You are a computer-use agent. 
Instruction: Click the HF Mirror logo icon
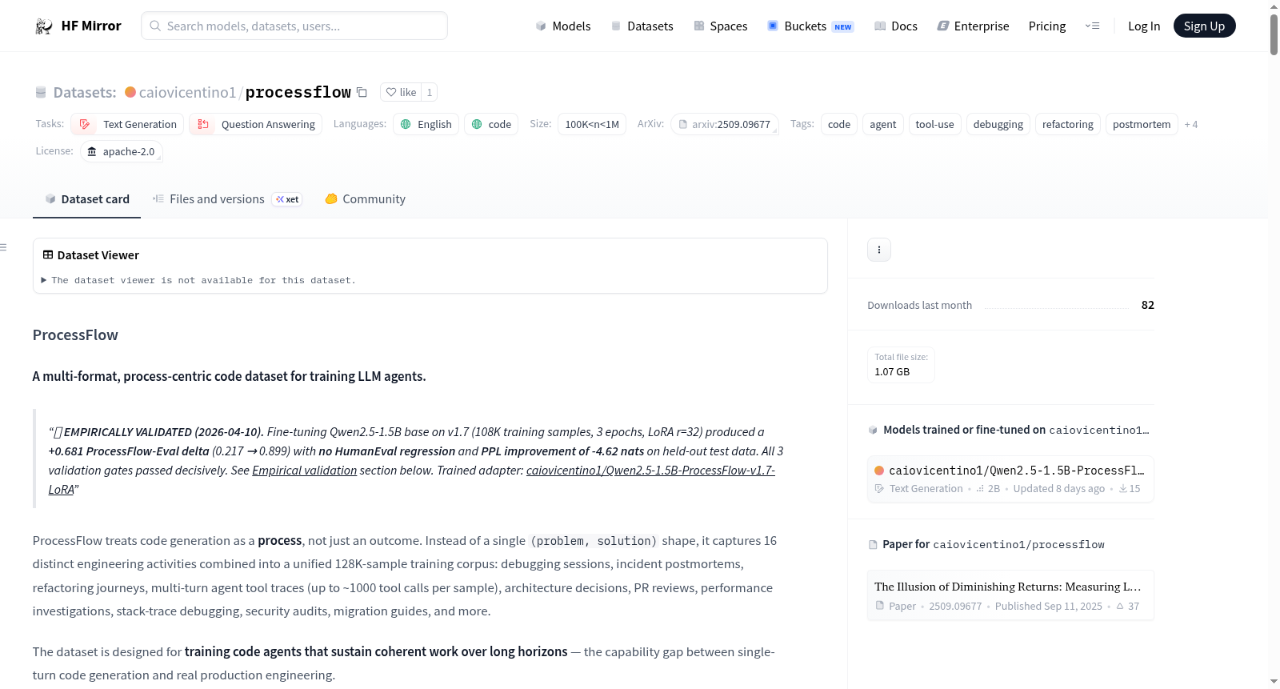point(44,26)
